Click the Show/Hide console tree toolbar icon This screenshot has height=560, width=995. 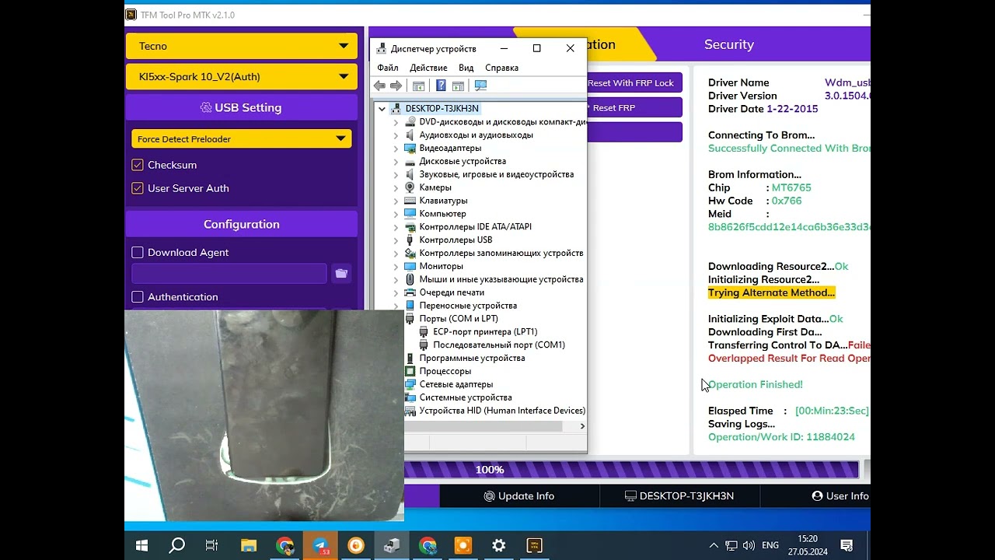click(418, 86)
